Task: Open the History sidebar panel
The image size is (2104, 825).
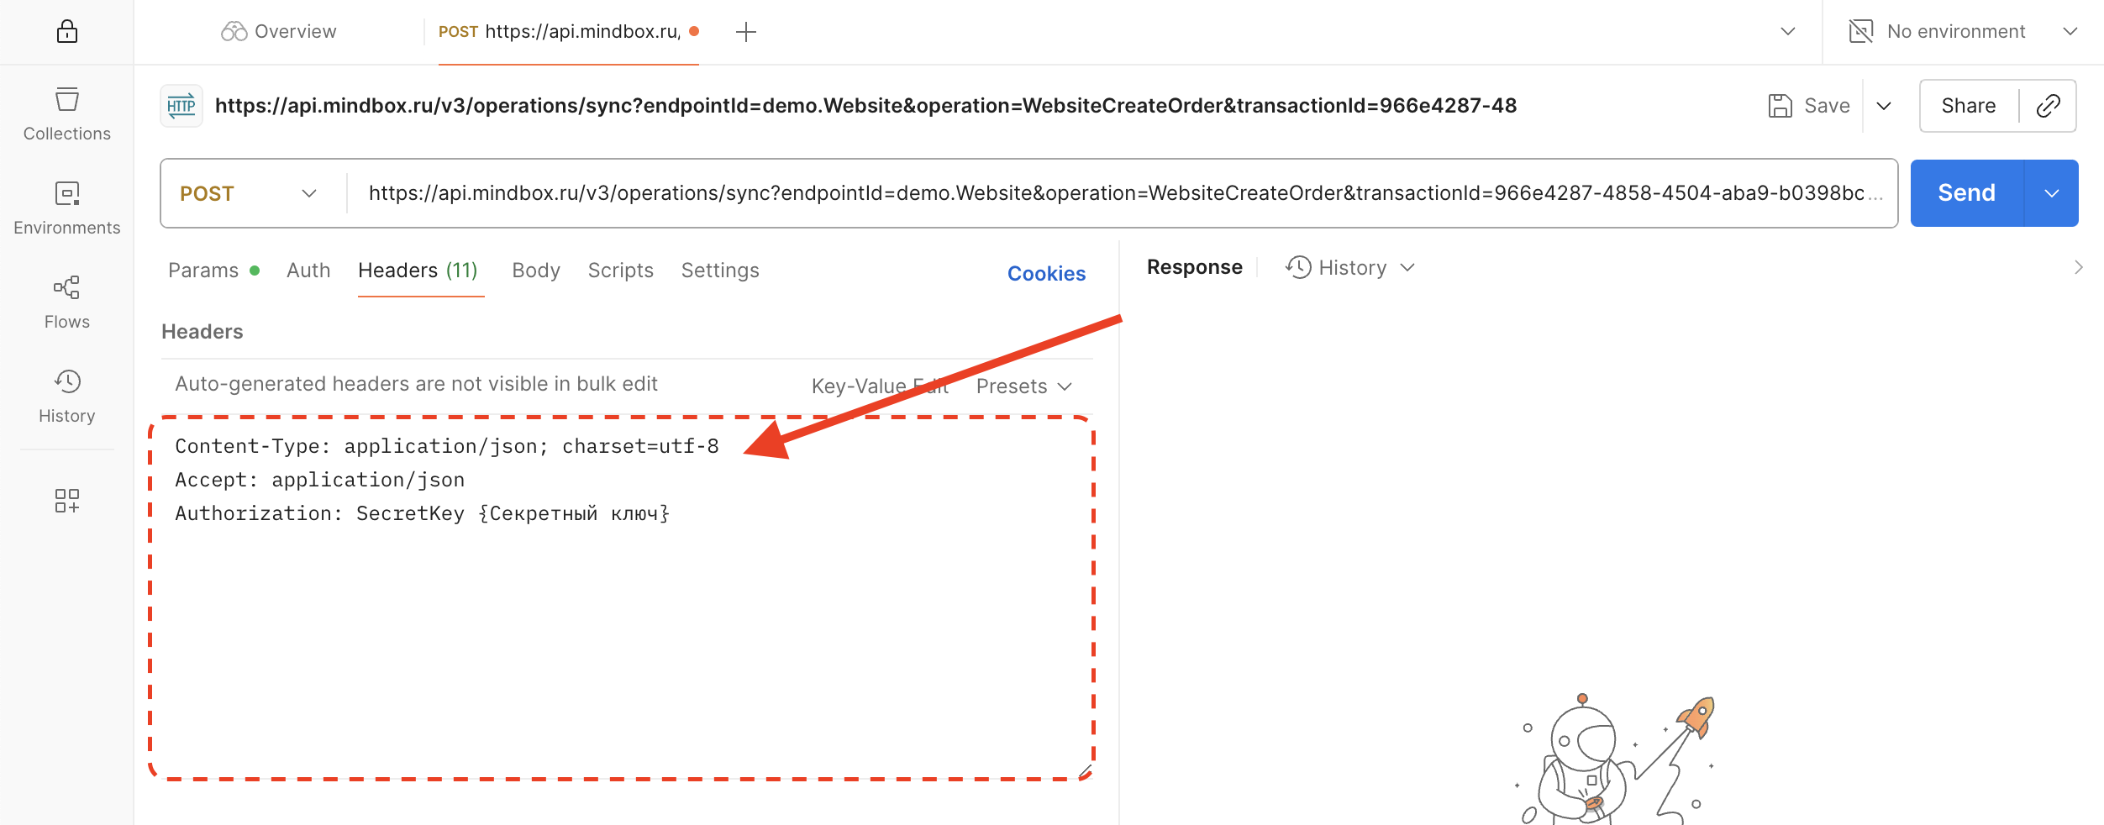Action: (x=66, y=394)
